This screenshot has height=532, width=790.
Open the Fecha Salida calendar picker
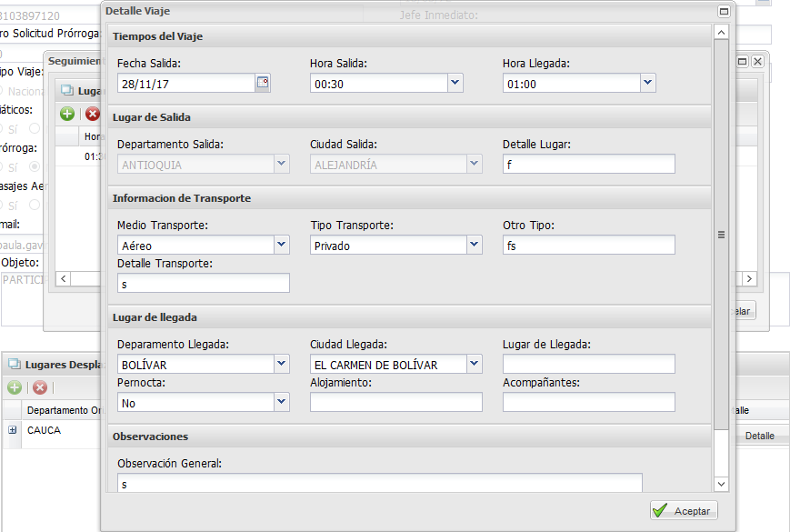coord(263,83)
